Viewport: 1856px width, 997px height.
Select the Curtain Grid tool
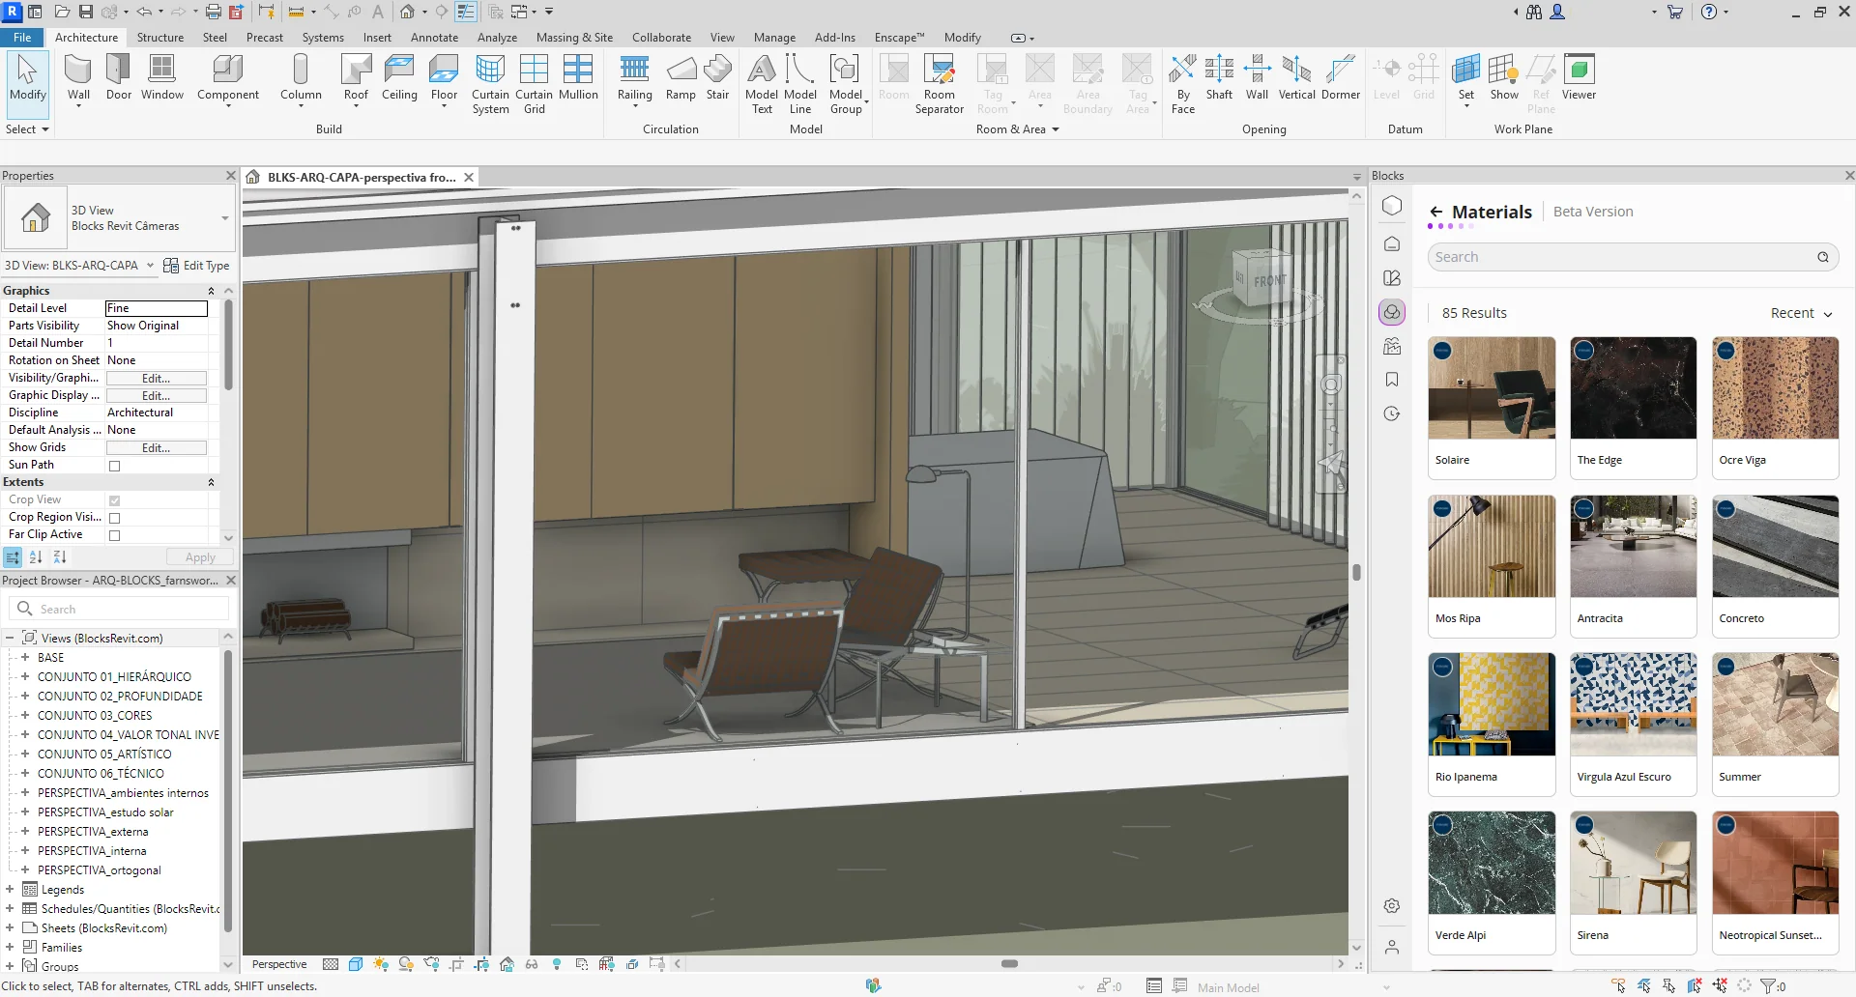[534, 83]
